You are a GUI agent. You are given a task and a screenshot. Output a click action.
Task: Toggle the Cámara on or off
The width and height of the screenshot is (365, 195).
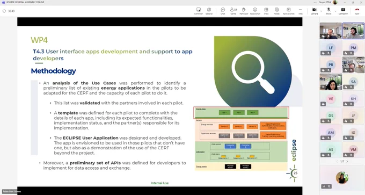[314, 11]
